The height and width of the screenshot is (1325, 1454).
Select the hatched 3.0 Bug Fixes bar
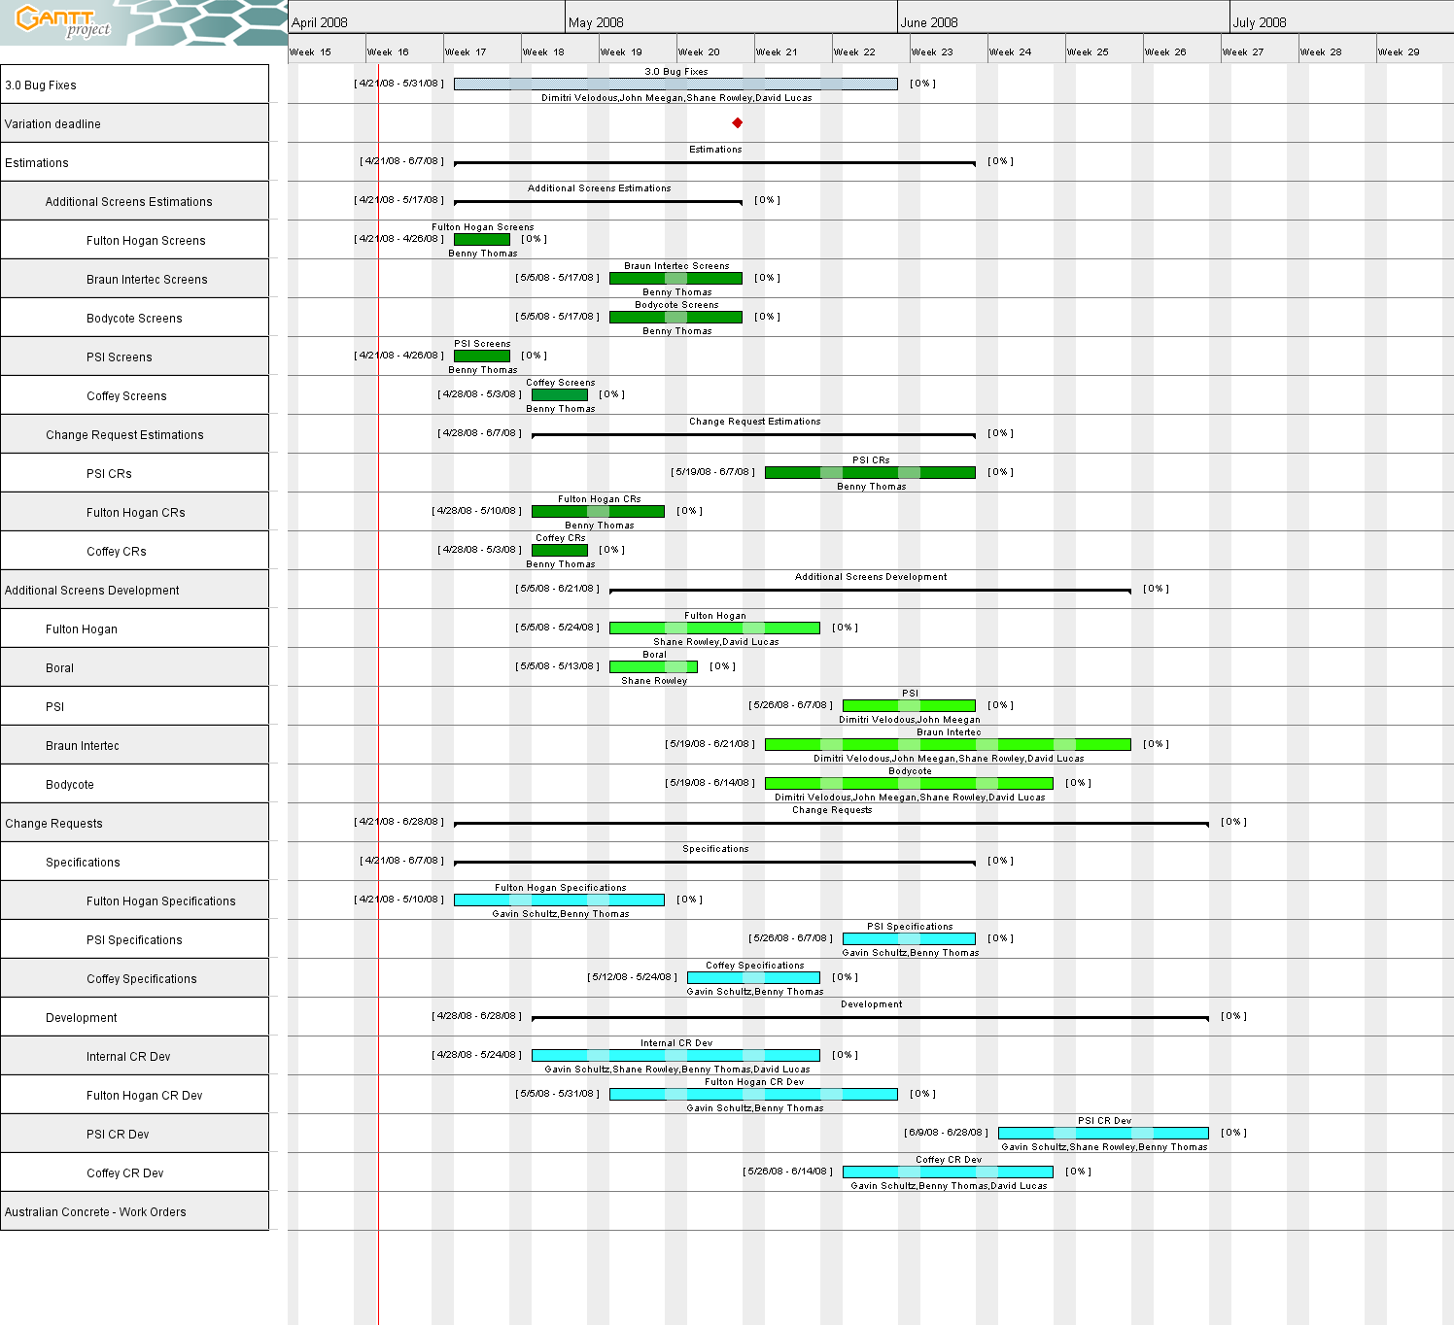click(675, 85)
